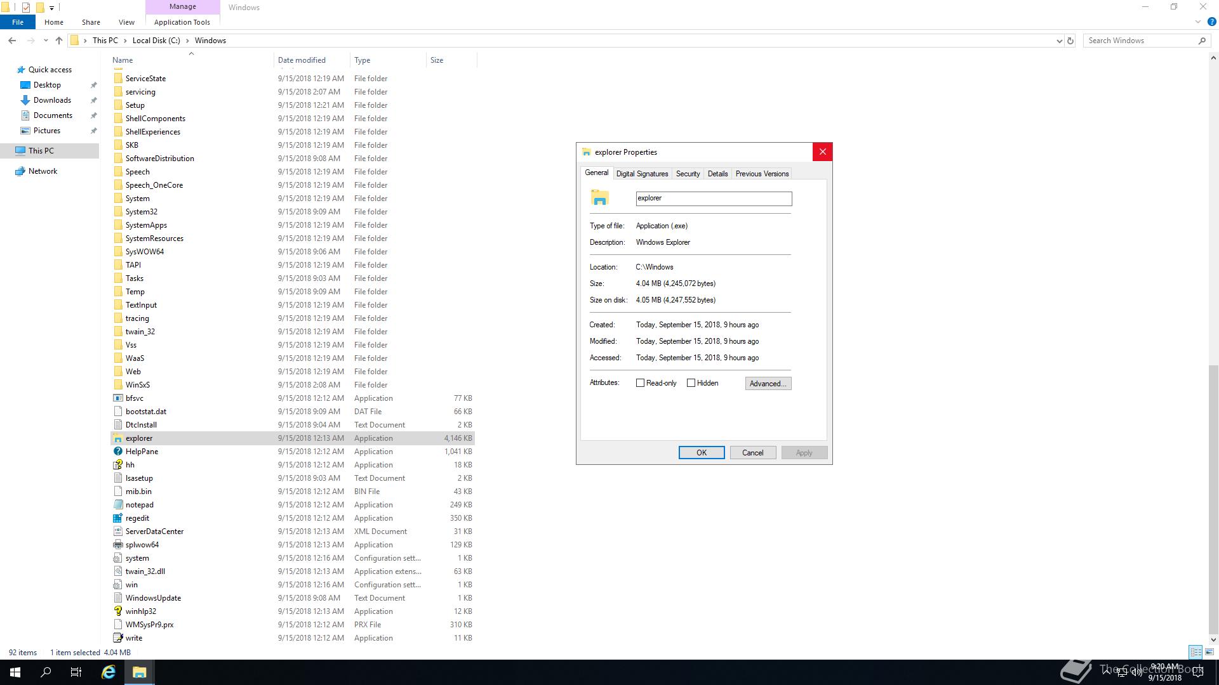The width and height of the screenshot is (1219, 685).
Task: Open the Application Tools tab
Action: pos(182,22)
